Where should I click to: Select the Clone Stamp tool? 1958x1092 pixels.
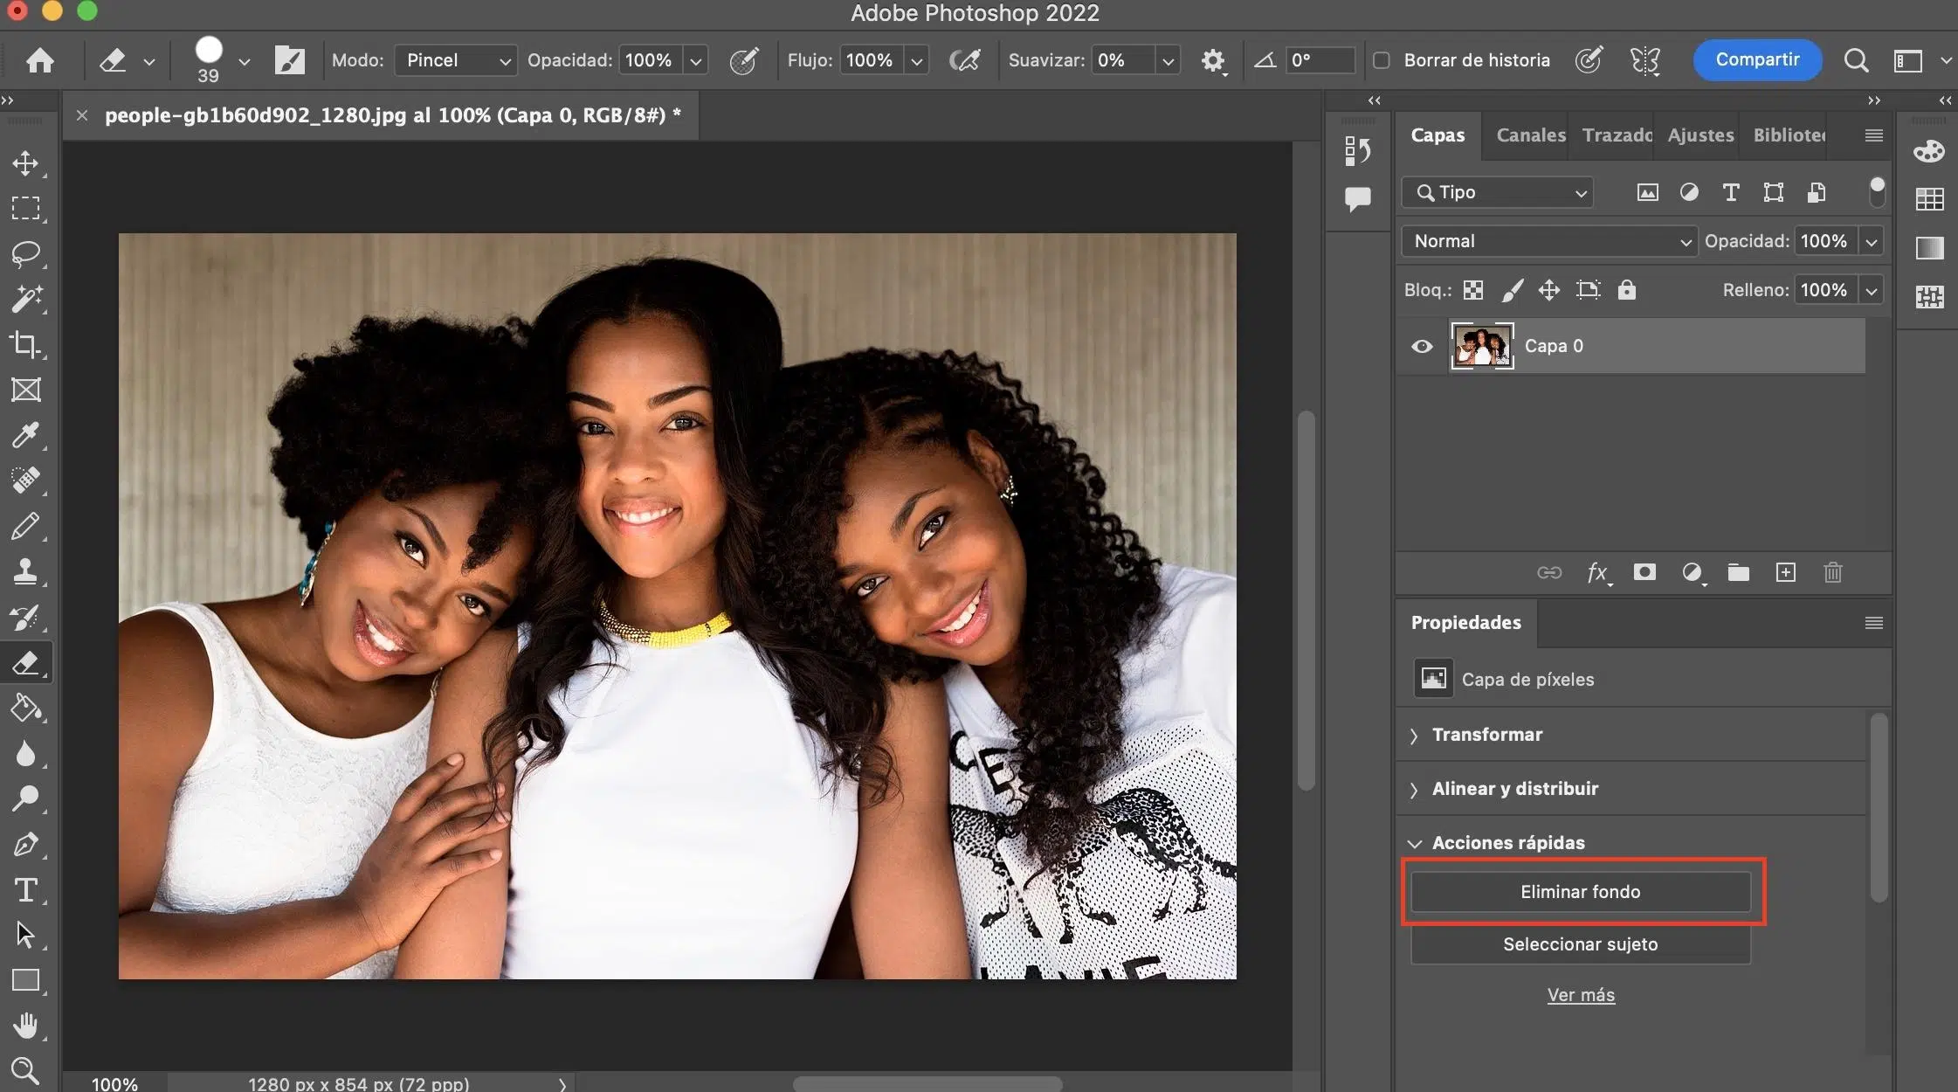pyautogui.click(x=25, y=571)
